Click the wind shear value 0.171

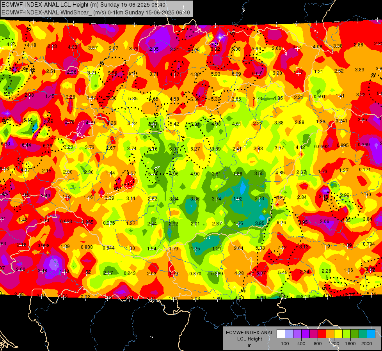click(365, 169)
